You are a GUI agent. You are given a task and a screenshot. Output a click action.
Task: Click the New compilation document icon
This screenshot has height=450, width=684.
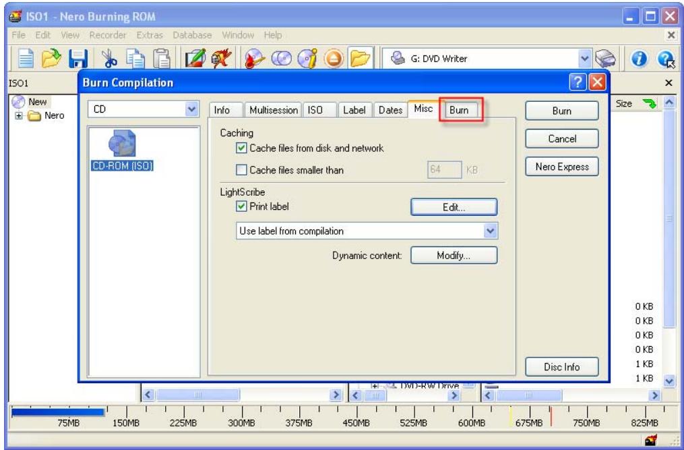pos(25,59)
